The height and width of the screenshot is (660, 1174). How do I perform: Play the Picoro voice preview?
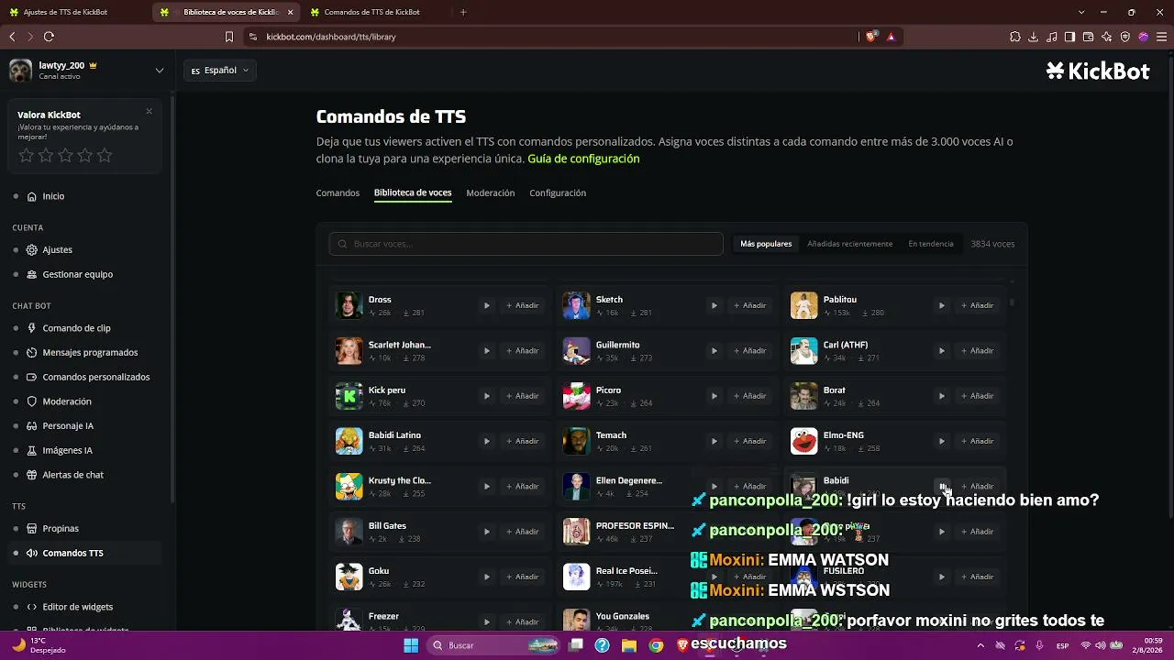click(714, 396)
